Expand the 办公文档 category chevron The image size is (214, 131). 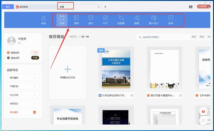coord(35,95)
